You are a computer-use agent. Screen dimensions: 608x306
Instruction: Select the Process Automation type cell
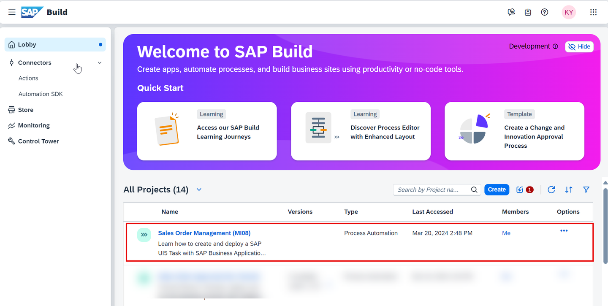pyautogui.click(x=371, y=233)
